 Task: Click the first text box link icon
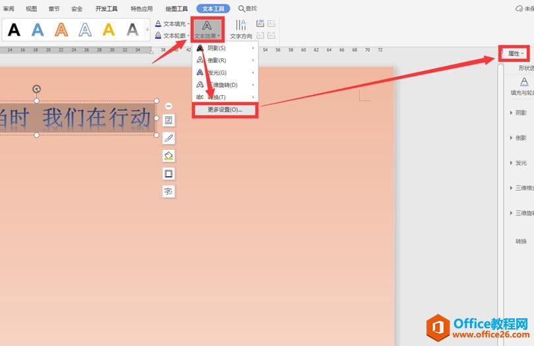pos(260,24)
